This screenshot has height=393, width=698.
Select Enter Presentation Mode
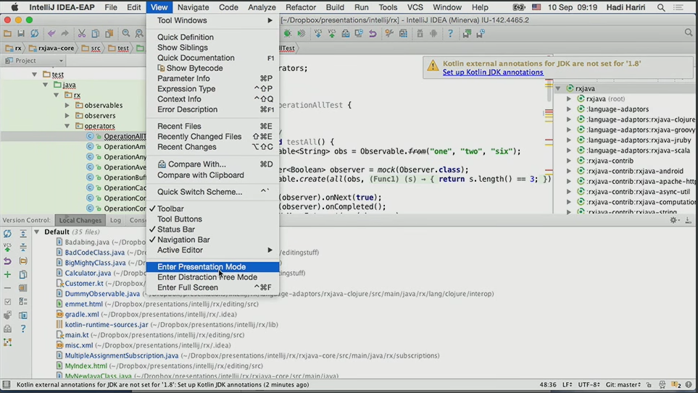[x=213, y=267]
